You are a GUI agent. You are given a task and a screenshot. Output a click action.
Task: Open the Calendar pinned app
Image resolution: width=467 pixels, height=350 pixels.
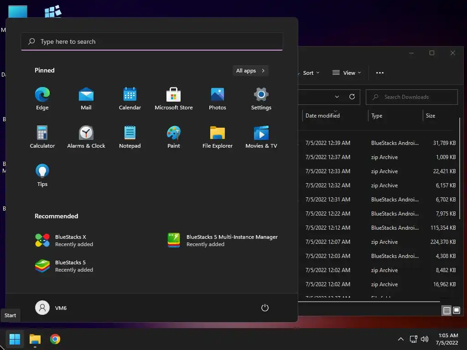130,99
